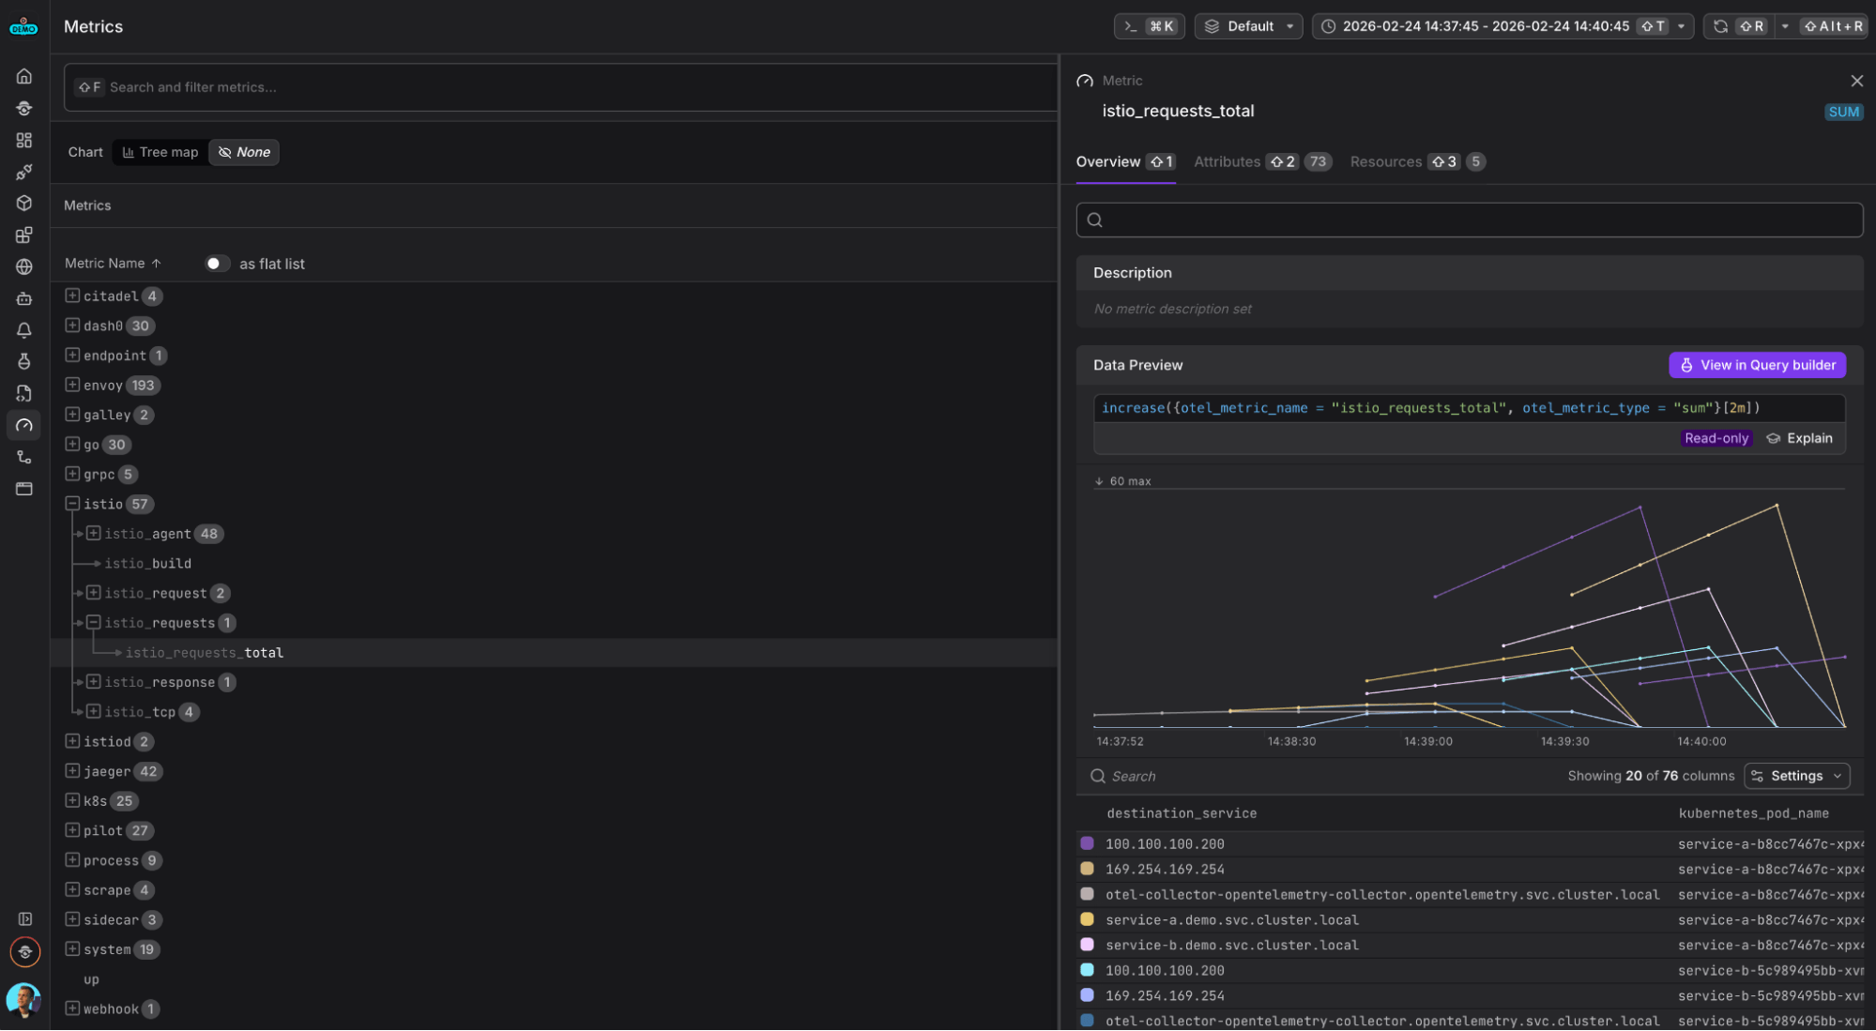Open the code file icon in sidebar

[x=24, y=393]
